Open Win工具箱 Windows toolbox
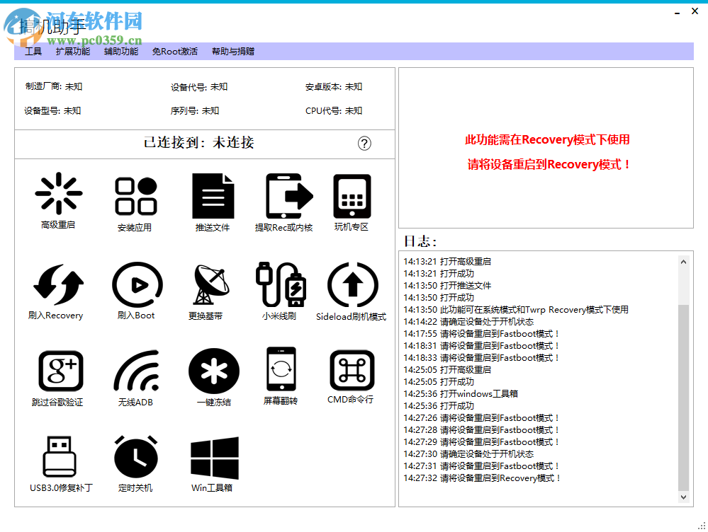 point(213,464)
